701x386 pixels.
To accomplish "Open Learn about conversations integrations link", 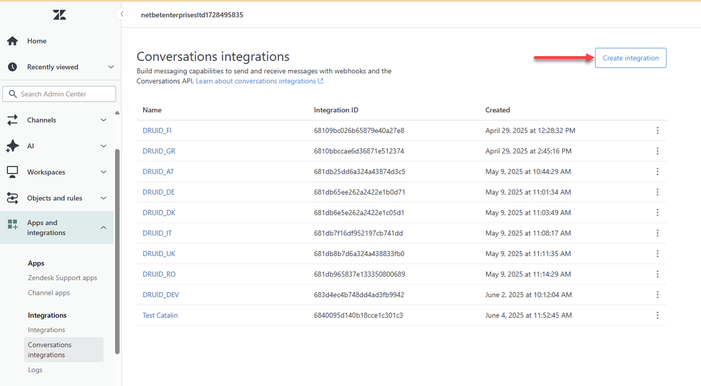I will point(259,81).
